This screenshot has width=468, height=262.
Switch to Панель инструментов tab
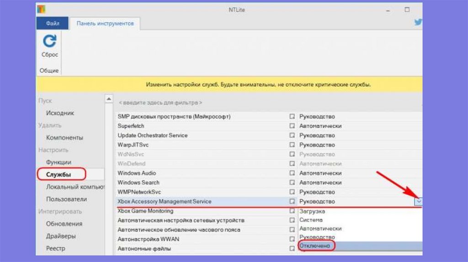pos(105,23)
